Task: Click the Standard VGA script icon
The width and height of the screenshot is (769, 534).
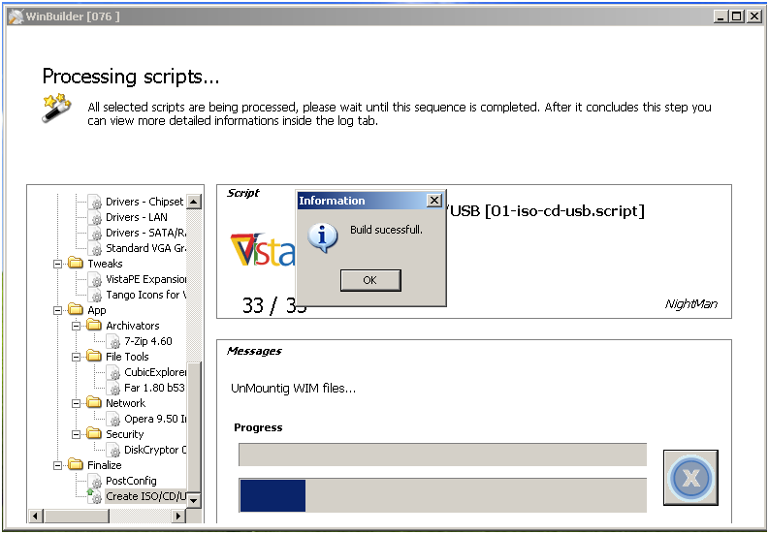Action: tap(95, 248)
